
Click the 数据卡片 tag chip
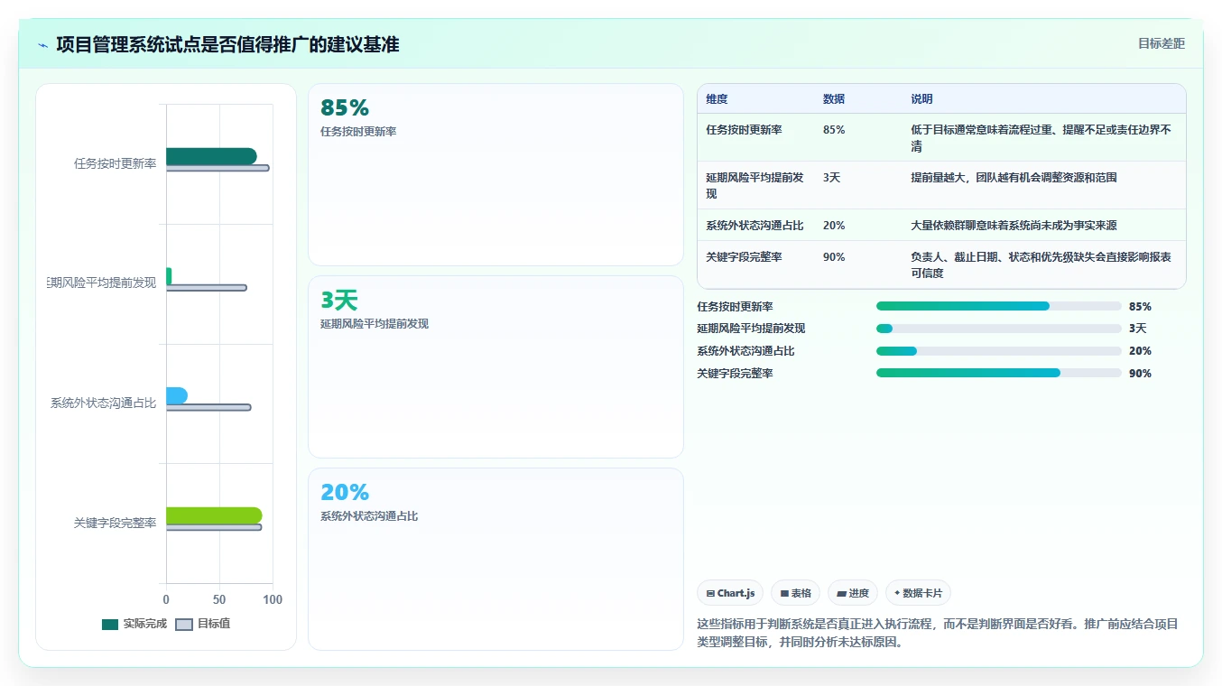pos(918,593)
